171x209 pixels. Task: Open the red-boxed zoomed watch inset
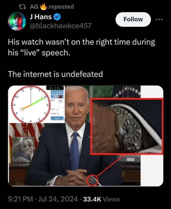click(x=127, y=127)
